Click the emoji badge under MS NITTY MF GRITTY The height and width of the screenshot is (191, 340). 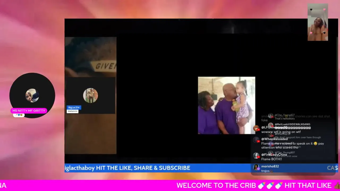point(19,115)
